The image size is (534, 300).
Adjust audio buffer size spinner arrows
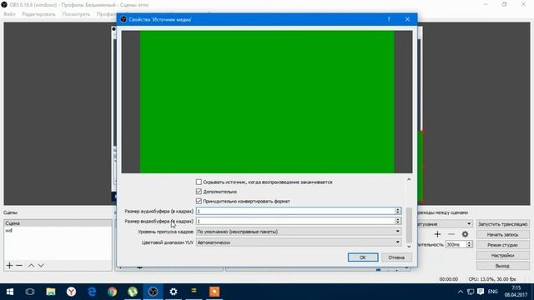pyautogui.click(x=397, y=211)
